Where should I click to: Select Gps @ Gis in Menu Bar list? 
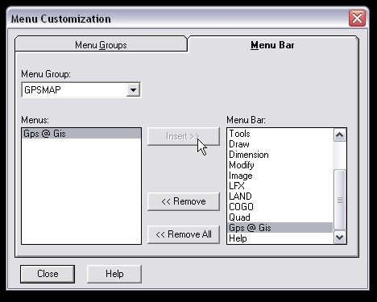280,228
